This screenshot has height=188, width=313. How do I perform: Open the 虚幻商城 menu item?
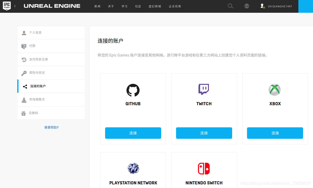(x=155, y=6)
